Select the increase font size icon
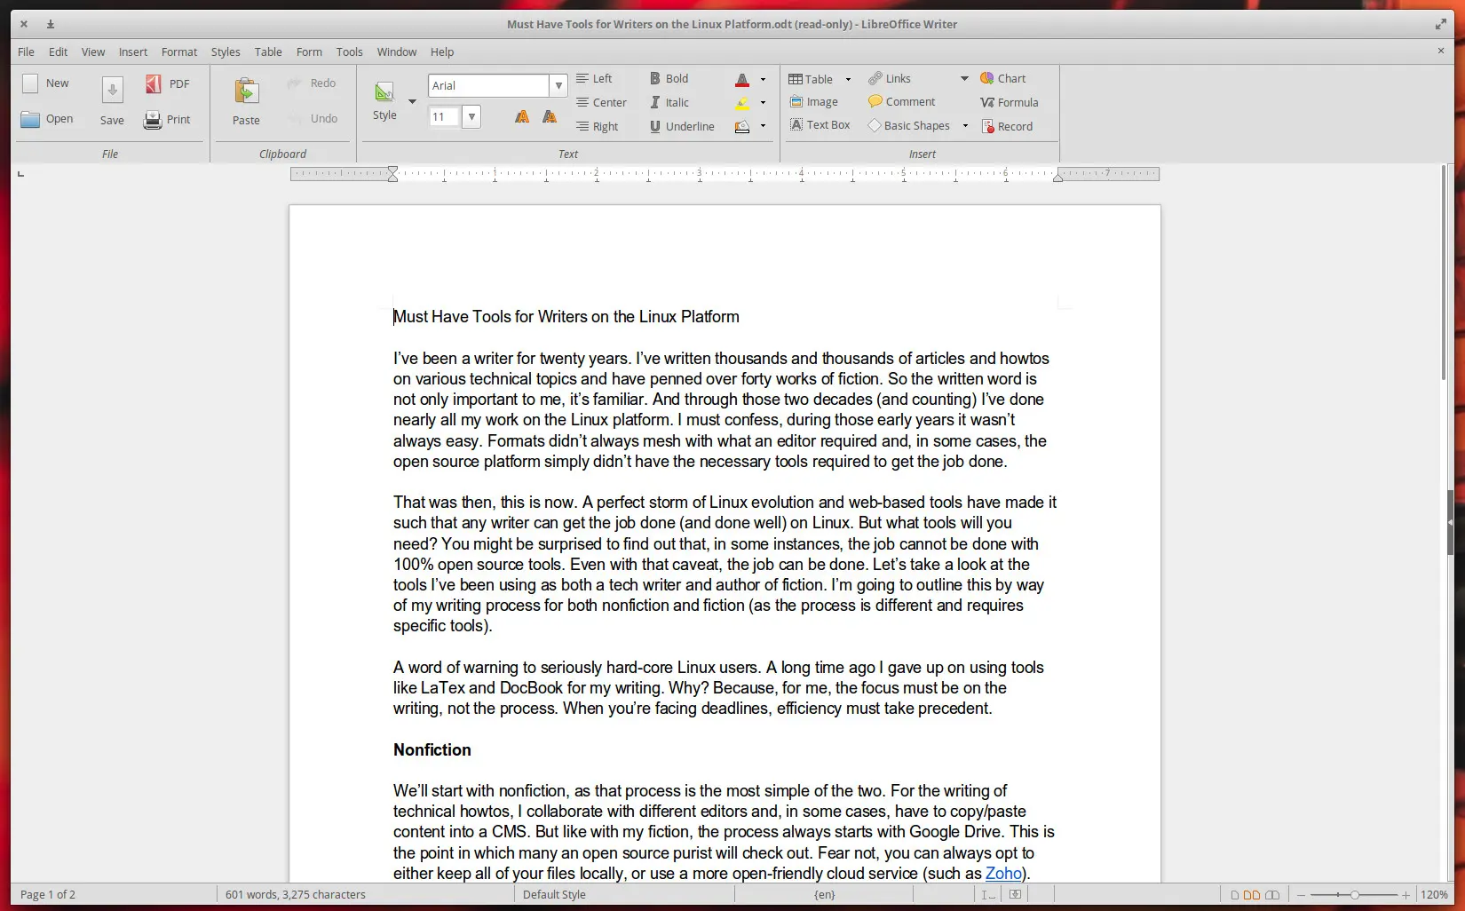Image resolution: width=1465 pixels, height=911 pixels. [521, 116]
